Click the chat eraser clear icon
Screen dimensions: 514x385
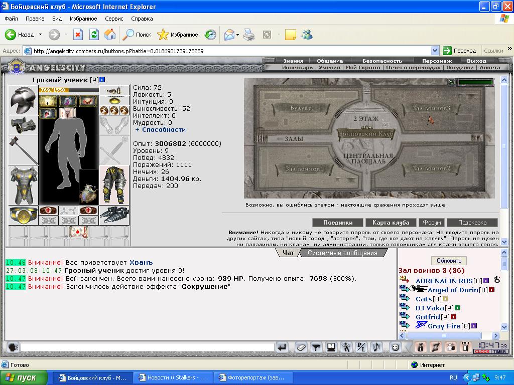coord(301,347)
